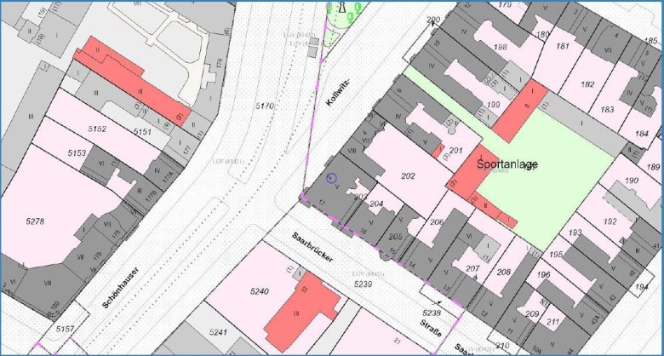Viewport: 664px width, 356px height.
Task: Click parcel number 5239 on the street
Action: (363, 284)
